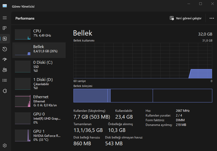Open the Users page icon
The height and width of the screenshot is (151, 217).
pyautogui.click(x=4, y=70)
